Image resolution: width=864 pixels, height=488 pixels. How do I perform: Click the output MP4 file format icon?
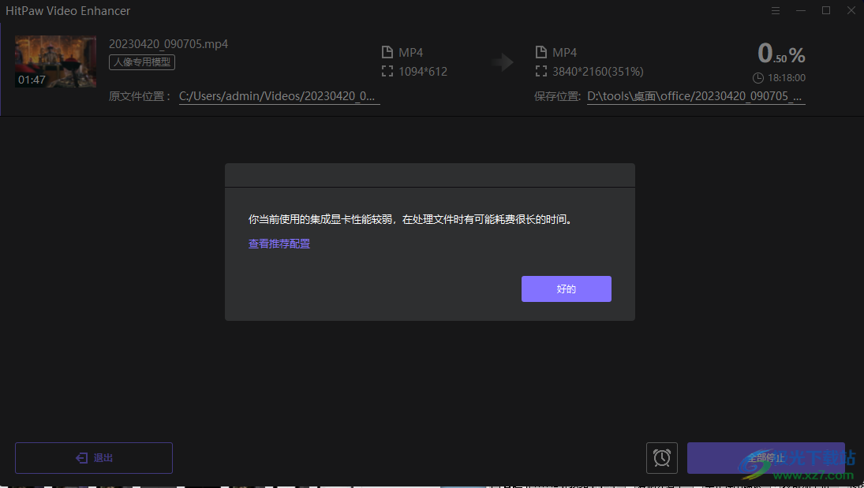pyautogui.click(x=541, y=52)
